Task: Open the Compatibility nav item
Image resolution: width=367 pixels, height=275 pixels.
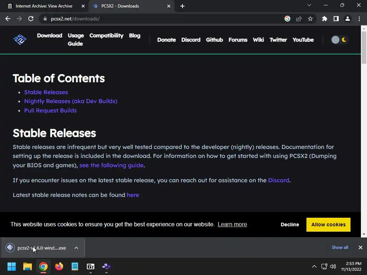Action: pos(106,35)
